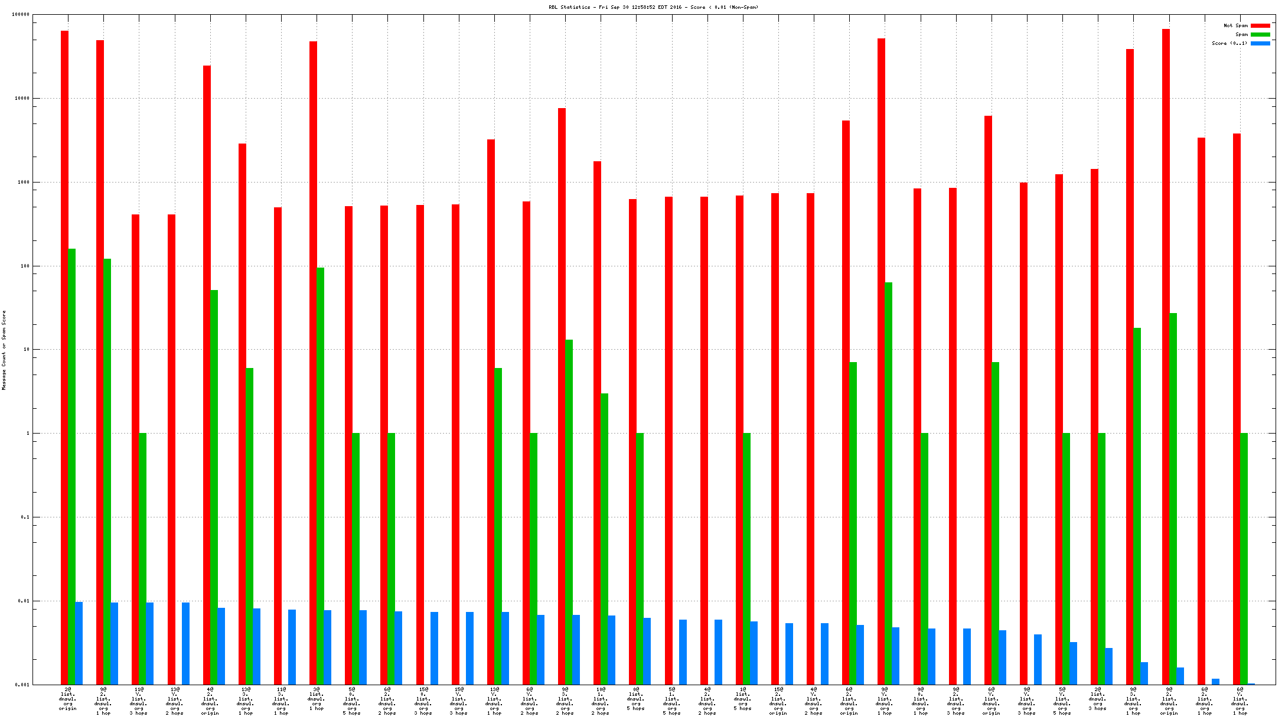Click the RBL Statistics chart title
The width and height of the screenshot is (1285, 723).
(653, 7)
